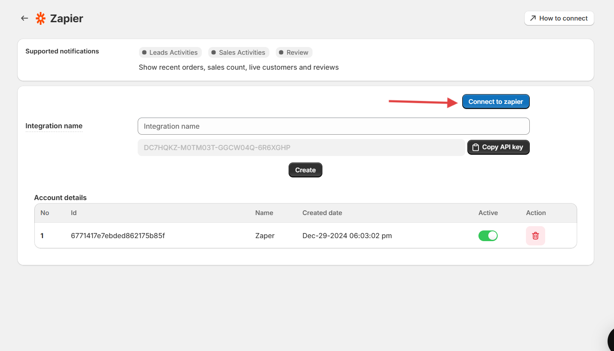The height and width of the screenshot is (351, 614).
Task: Select the Review notification tag
Action: 294,53
